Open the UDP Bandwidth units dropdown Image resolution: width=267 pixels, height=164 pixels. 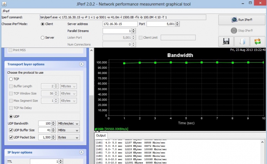point(68,123)
